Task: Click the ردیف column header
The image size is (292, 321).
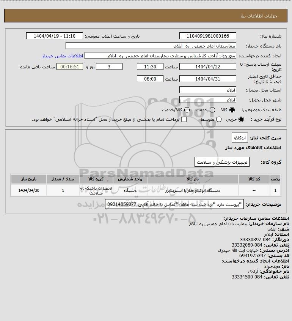Action: point(275,179)
